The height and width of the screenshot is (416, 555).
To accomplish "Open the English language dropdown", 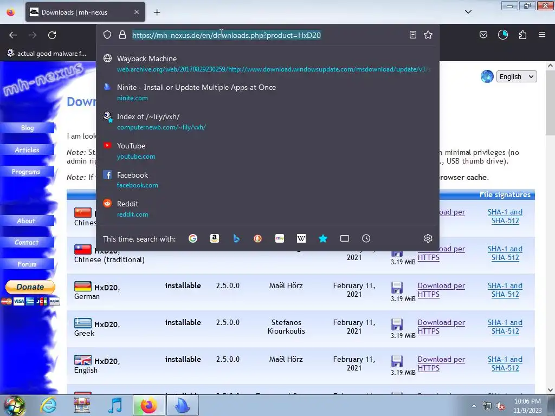I will coord(517,77).
